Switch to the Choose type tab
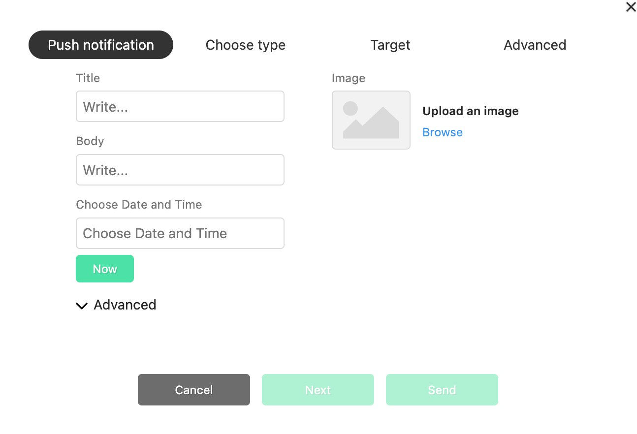This screenshot has height=434, width=637. [x=246, y=45]
